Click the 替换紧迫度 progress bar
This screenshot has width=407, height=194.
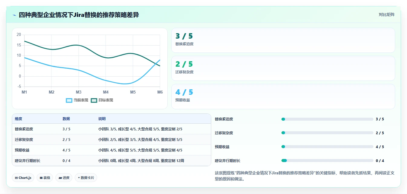pos(327,119)
